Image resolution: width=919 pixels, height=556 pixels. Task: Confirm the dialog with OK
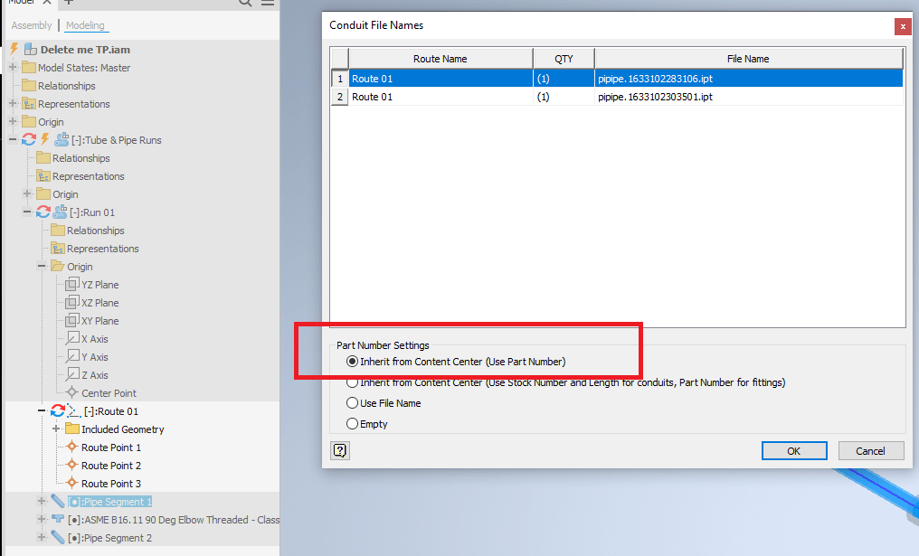coord(793,450)
